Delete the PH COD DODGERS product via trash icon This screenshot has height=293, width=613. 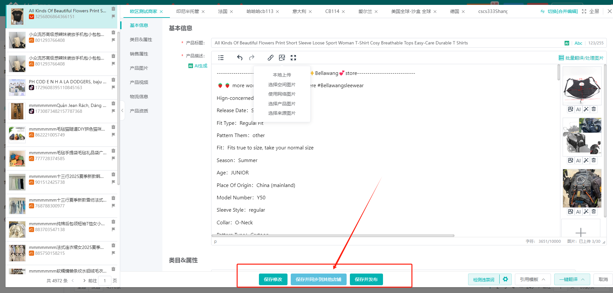point(113,80)
